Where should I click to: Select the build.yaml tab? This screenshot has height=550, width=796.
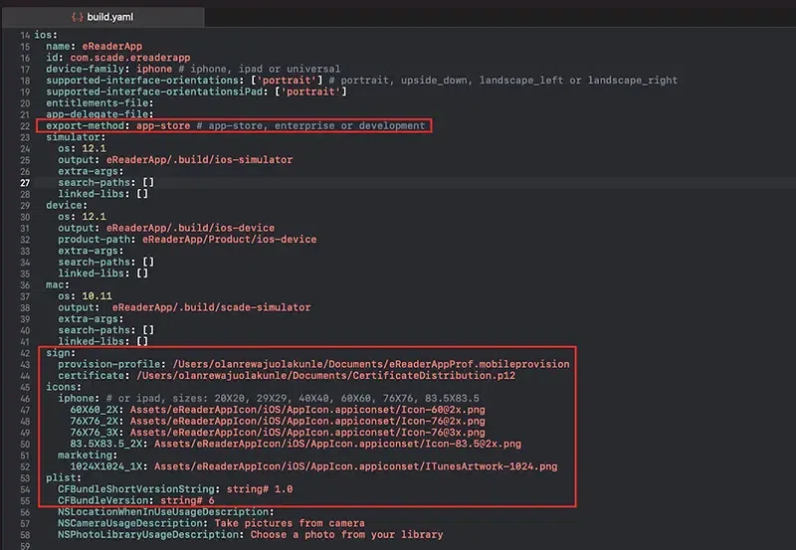point(103,17)
